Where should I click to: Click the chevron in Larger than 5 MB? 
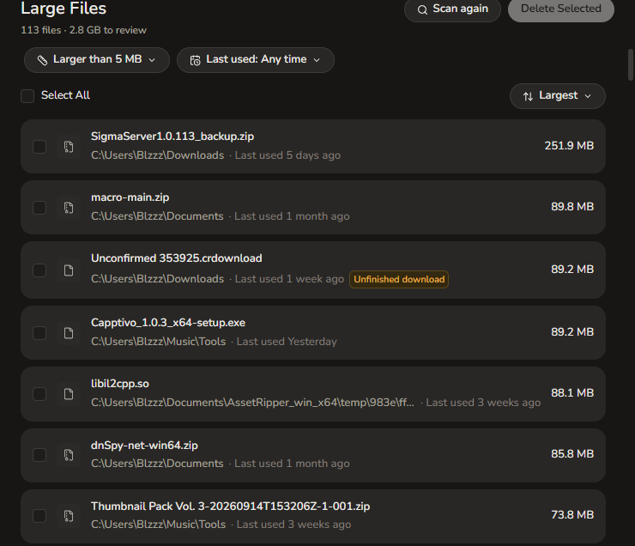click(152, 60)
